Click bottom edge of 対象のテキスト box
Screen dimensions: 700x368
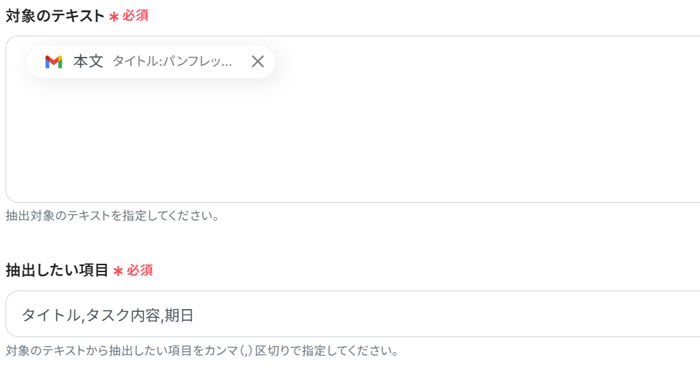point(342,201)
